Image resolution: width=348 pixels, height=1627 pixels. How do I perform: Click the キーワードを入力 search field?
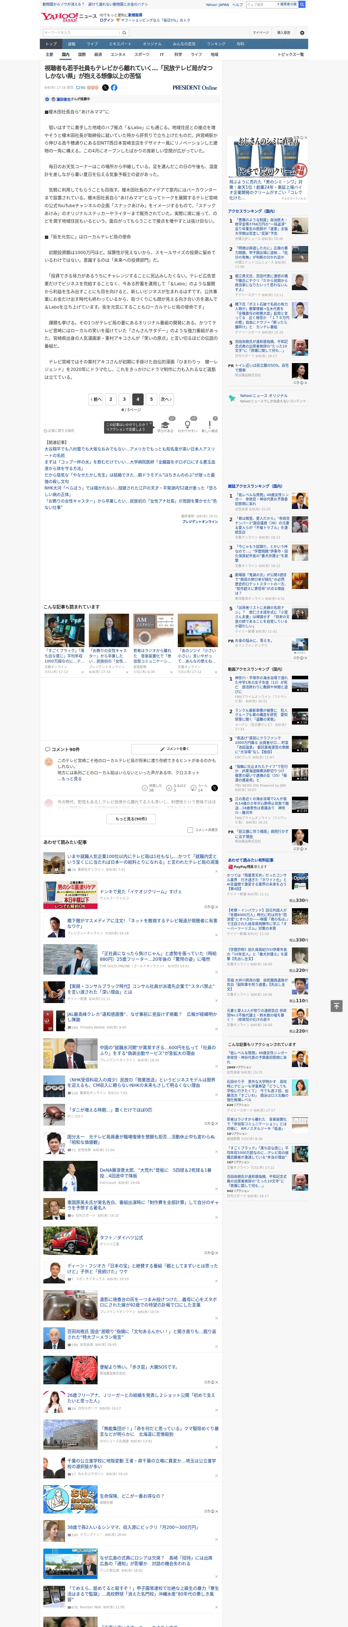click(x=82, y=33)
